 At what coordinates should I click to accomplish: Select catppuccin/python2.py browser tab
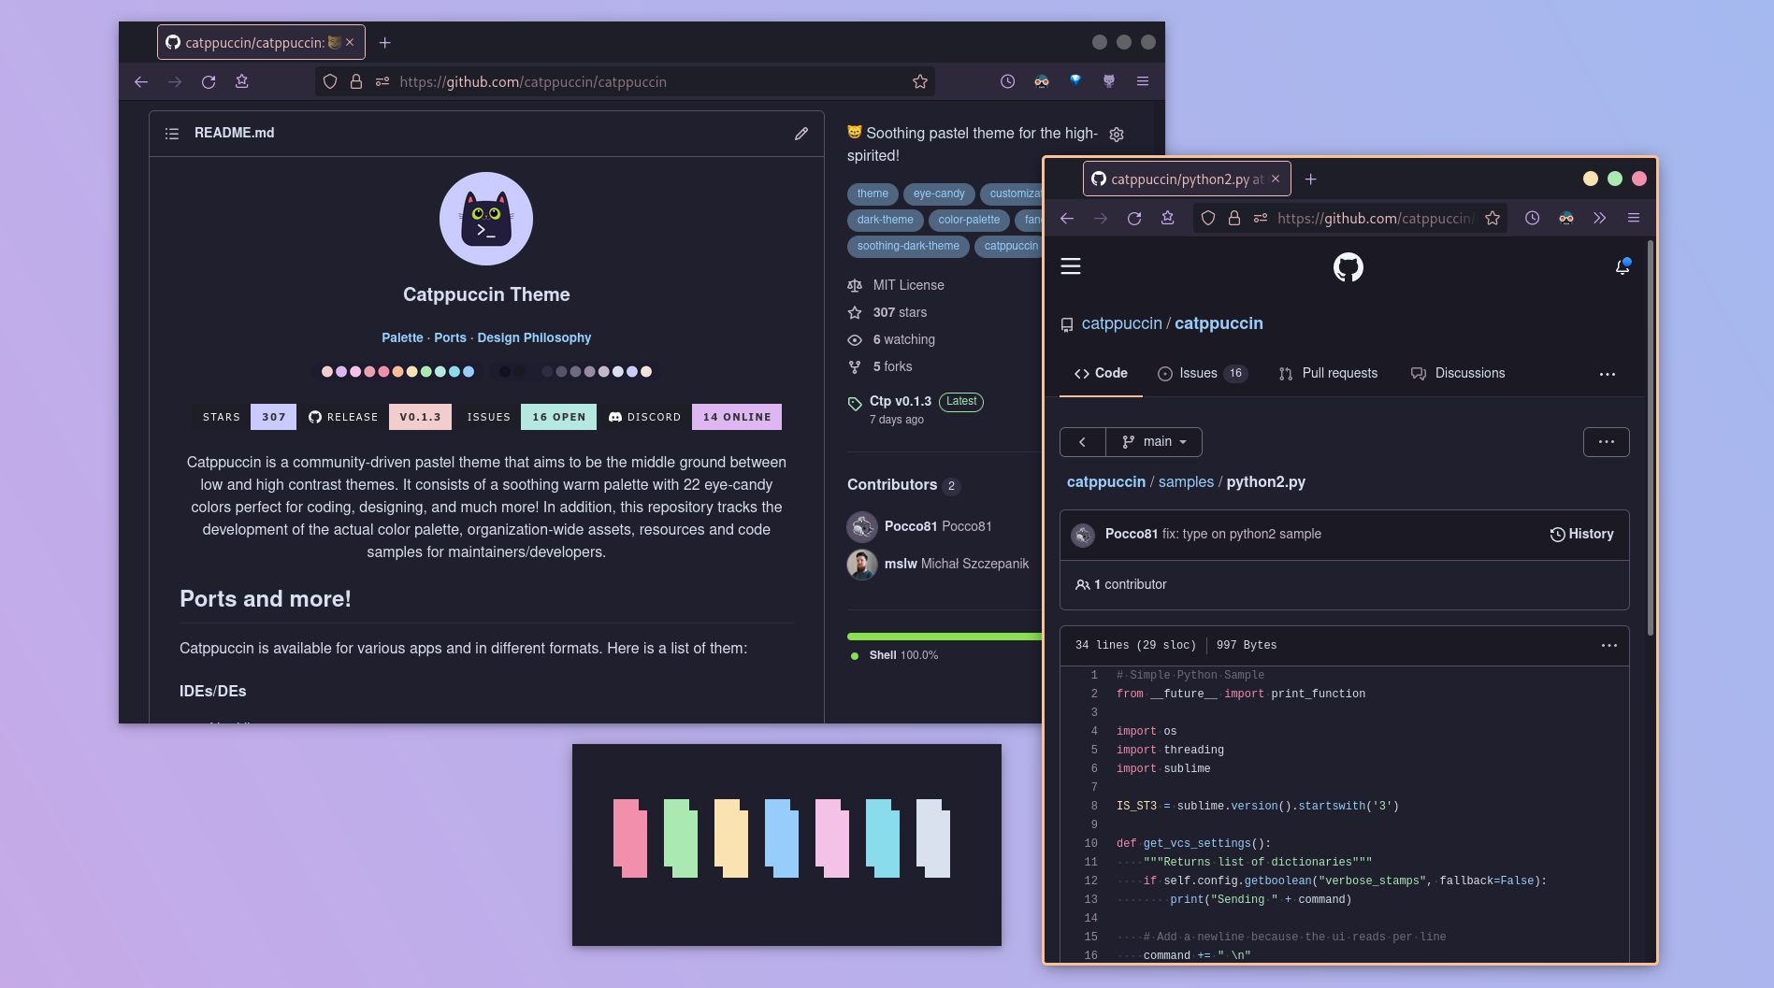pyautogui.click(x=1187, y=179)
